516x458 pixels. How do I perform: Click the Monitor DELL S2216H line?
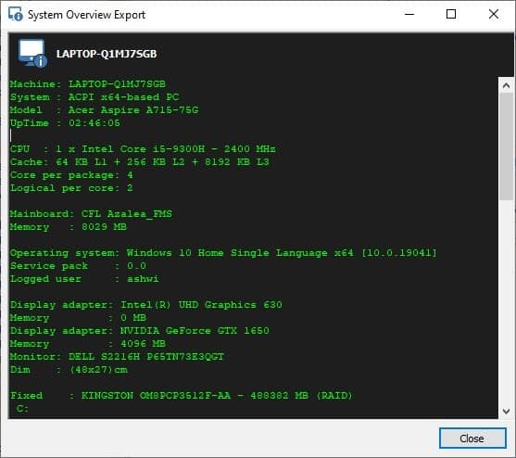117,357
